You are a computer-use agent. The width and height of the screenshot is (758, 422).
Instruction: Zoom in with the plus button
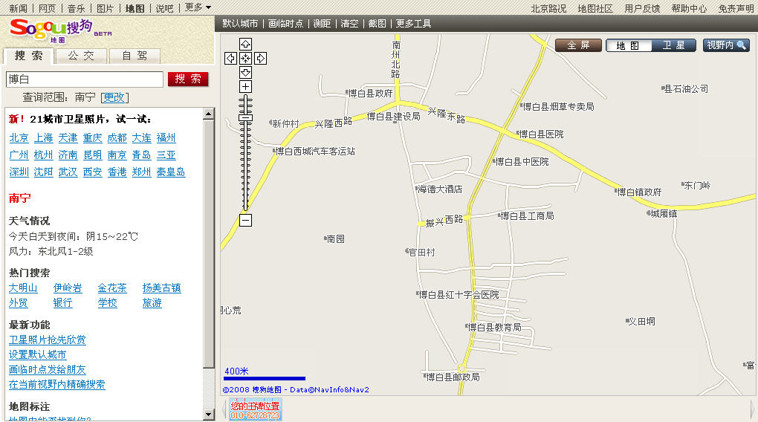[245, 86]
